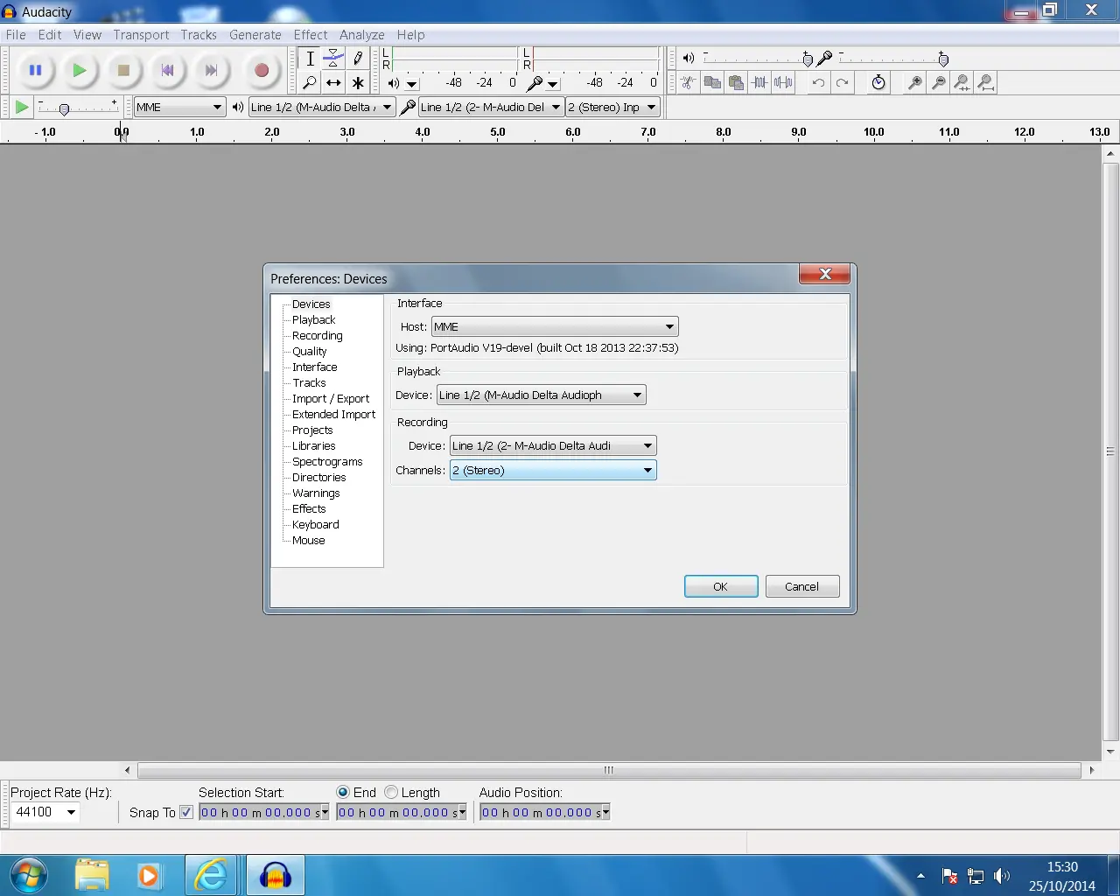Open the toolbar audio host MME dropdown
1120x896 pixels.
click(179, 107)
